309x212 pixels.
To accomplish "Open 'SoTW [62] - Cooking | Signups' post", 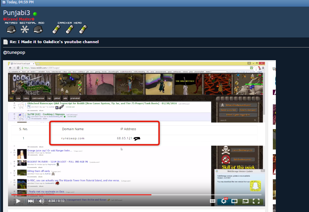I will coord(46,114).
